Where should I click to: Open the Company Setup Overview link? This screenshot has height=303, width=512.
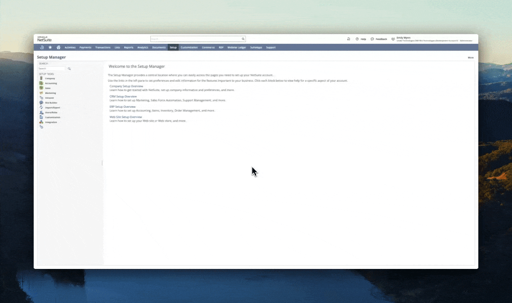pyautogui.click(x=126, y=86)
